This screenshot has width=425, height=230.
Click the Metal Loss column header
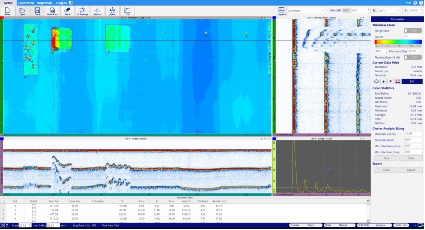(x=219, y=201)
